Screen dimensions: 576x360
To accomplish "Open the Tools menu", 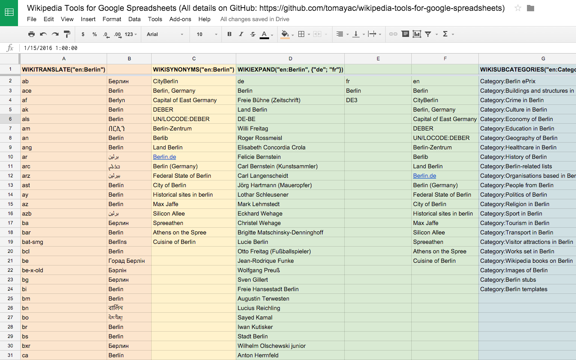I will pyautogui.click(x=155, y=19).
